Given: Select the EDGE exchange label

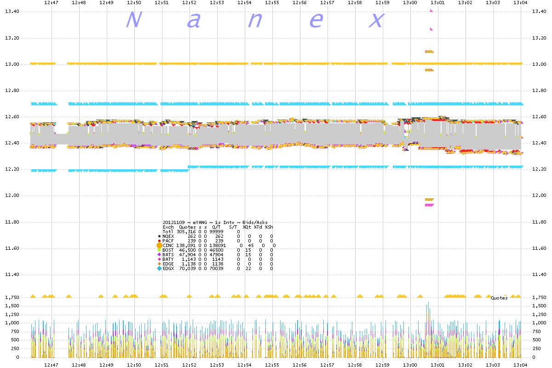Looking at the screenshot, I should (168, 264).
